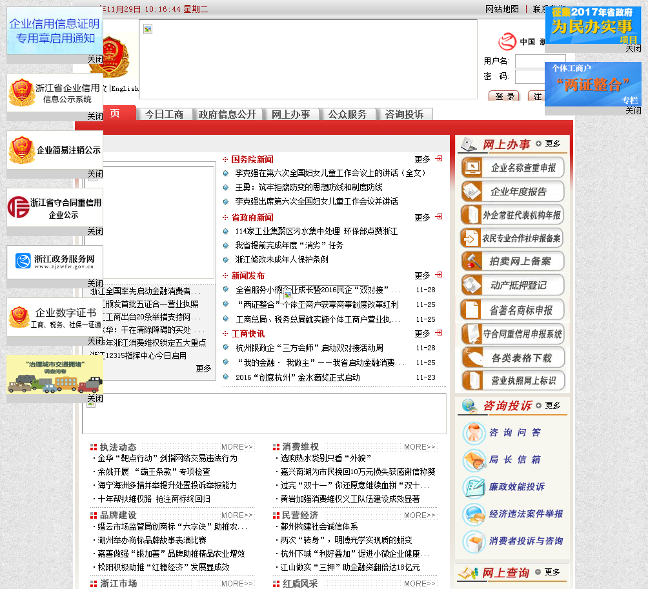Close the 企业信用信息证明 notice banner
This screenshot has width=648, height=589.
click(x=95, y=59)
